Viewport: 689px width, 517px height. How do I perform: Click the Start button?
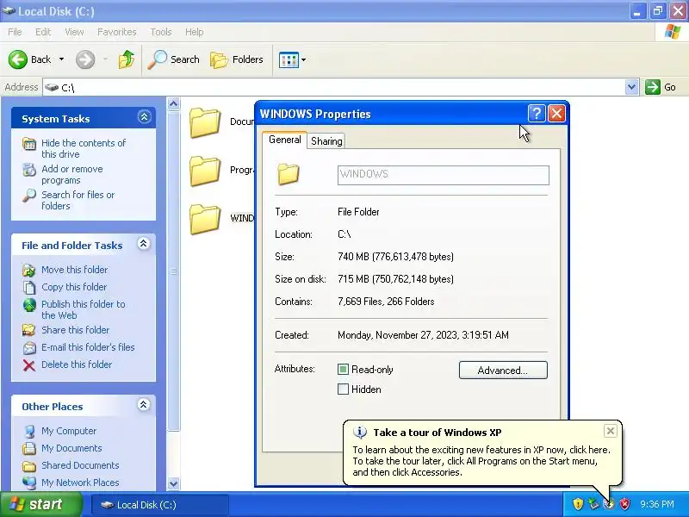click(x=40, y=504)
